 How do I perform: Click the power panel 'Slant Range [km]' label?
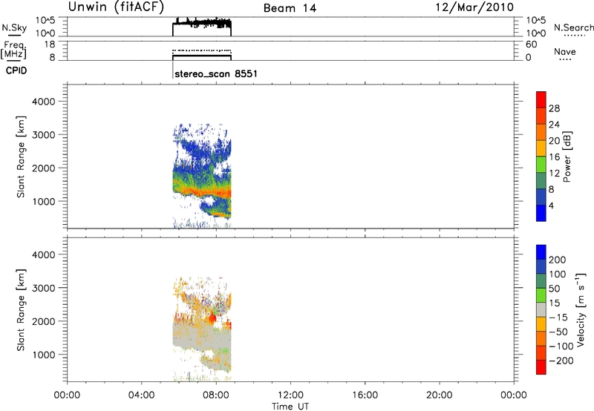click(x=21, y=157)
